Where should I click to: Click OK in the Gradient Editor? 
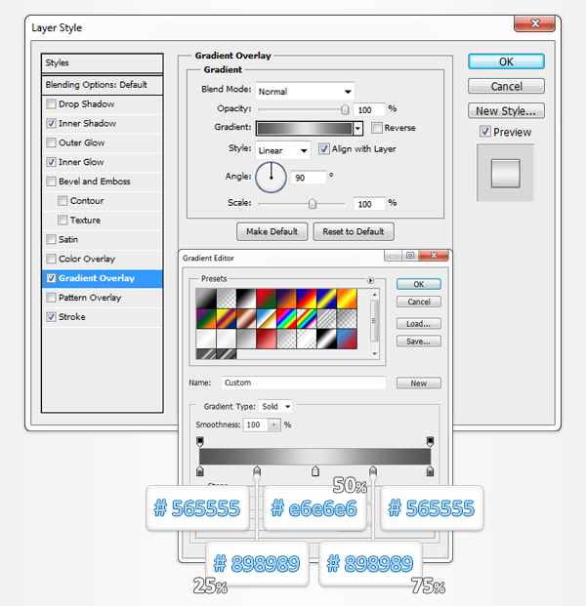click(x=419, y=284)
